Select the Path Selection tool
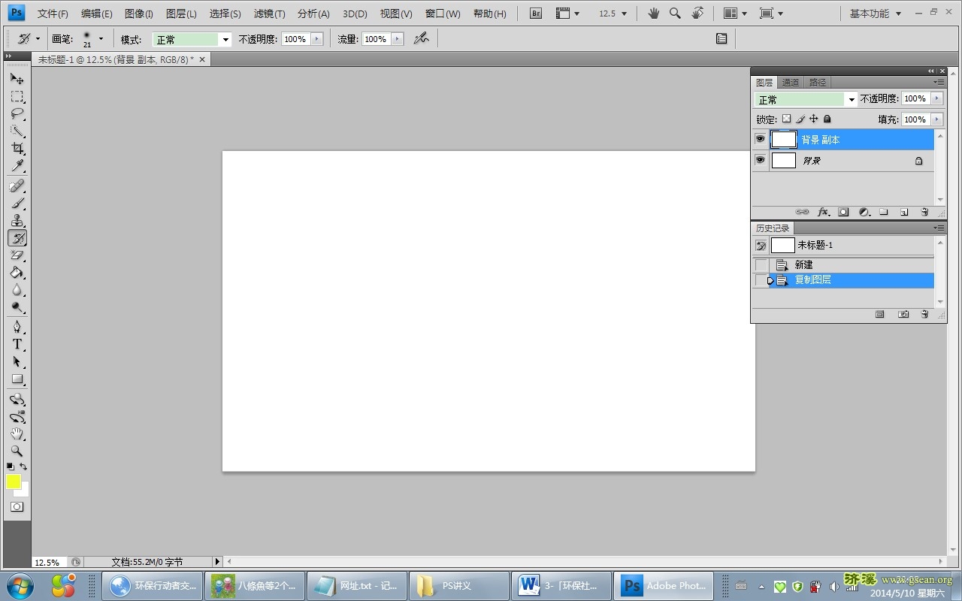962x601 pixels. [x=17, y=361]
